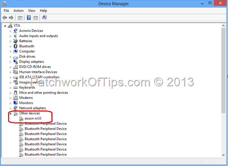Open the Action menu

(x=18, y=11)
